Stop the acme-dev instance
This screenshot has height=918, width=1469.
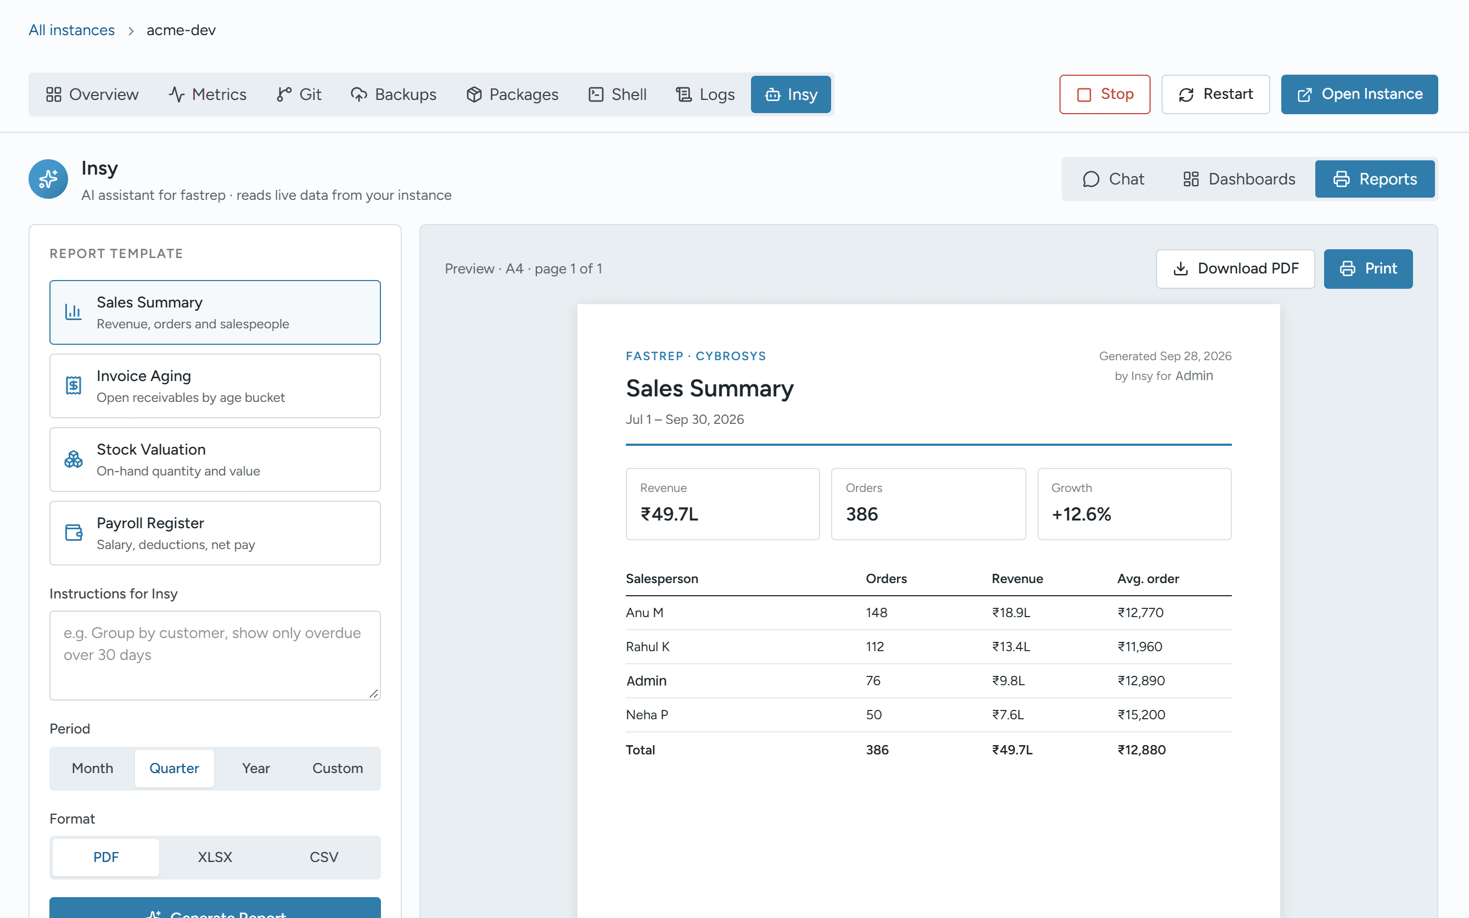pos(1105,94)
